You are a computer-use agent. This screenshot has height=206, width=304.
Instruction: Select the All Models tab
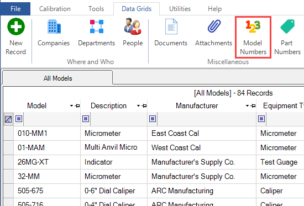click(x=57, y=78)
